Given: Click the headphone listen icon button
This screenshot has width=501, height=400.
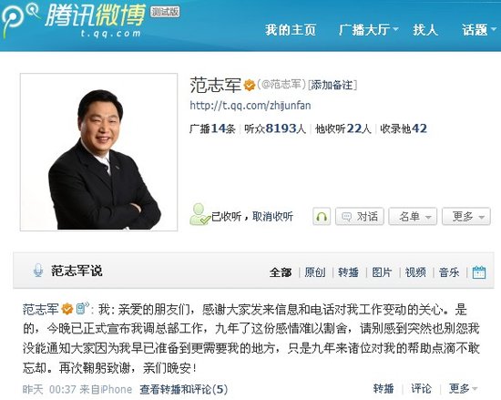Looking at the screenshot, I should pos(322,217).
